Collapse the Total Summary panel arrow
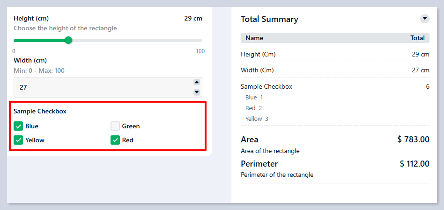 425,19
